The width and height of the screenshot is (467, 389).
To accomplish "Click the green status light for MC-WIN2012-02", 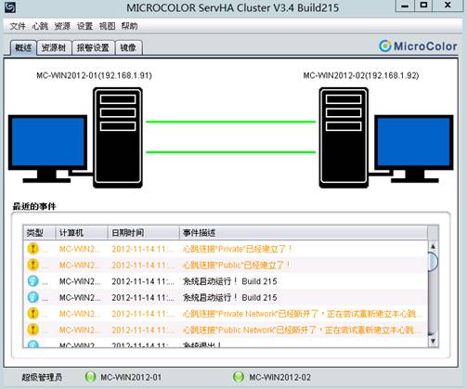I will (239, 377).
